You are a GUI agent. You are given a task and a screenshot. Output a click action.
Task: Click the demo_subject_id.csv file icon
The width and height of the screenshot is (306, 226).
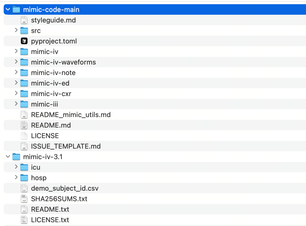click(x=24, y=188)
